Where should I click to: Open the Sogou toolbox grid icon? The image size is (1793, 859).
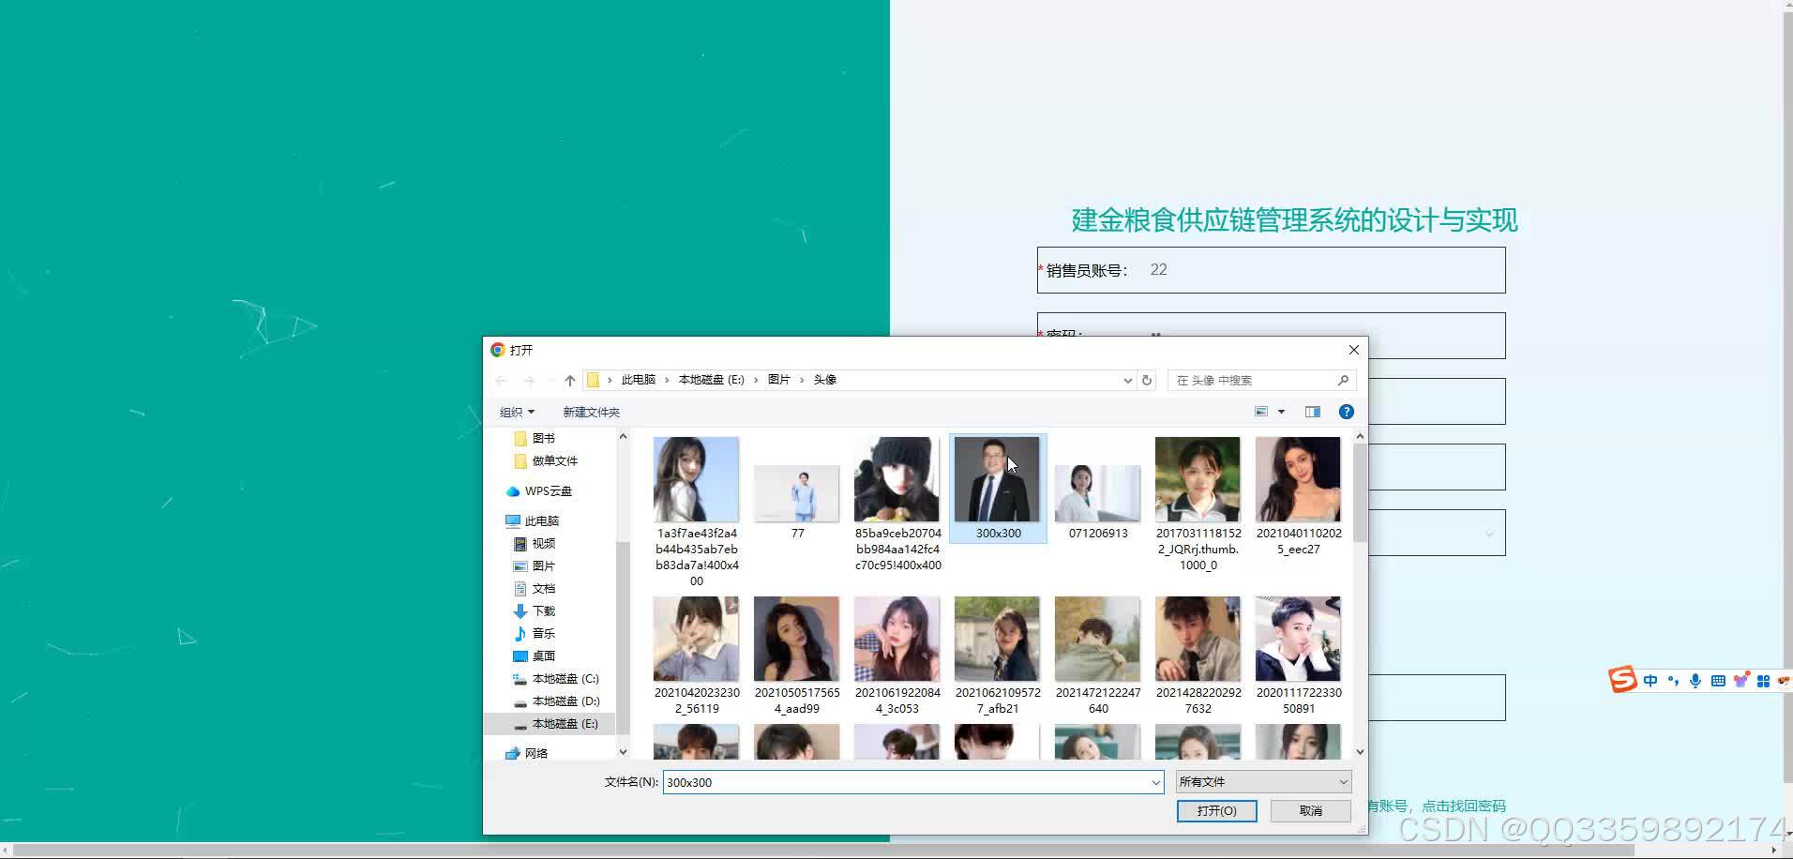[x=1763, y=681]
